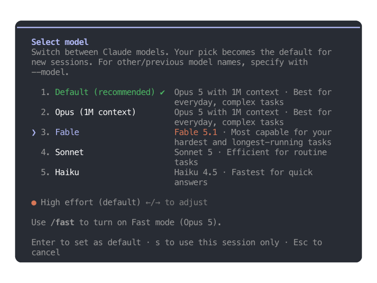Image resolution: width=377 pixels, height=283 pixels.
Task: Click 'Esc to cancel' hint text
Action: click(x=177, y=247)
